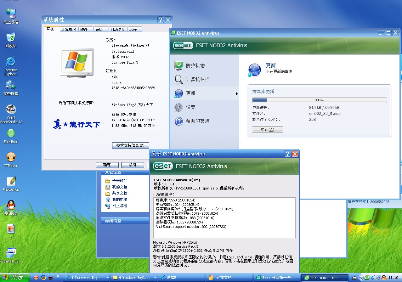Select the 宽带连接 desktop shortcut
402x282 pixels.
[x=11, y=88]
